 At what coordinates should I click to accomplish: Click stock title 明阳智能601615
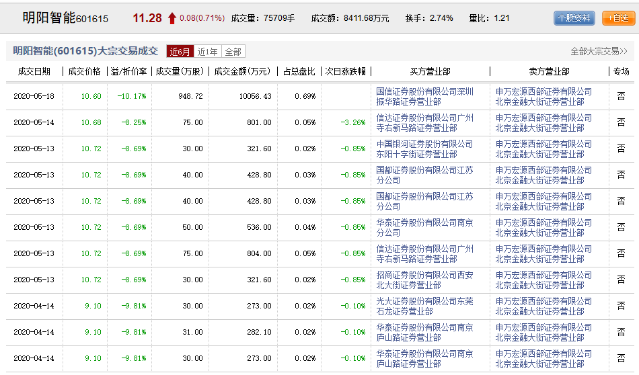pos(65,18)
